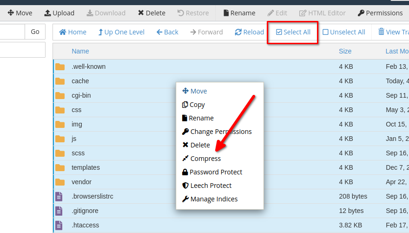Click the Back navigation button

[167, 32]
